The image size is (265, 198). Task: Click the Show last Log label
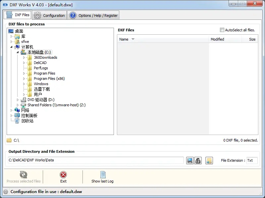[102, 181]
